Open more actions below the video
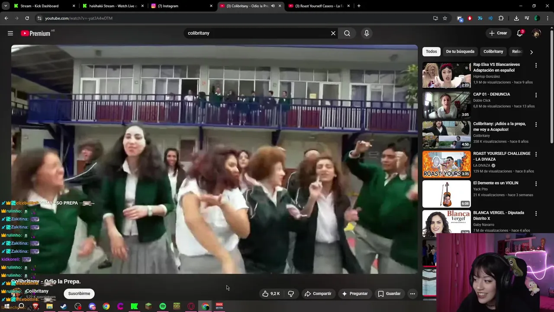Image resolution: width=554 pixels, height=312 pixels. [x=412, y=294]
